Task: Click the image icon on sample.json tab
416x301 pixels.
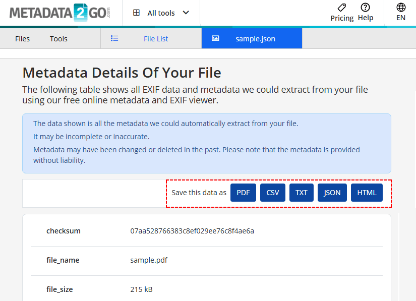Action: [x=215, y=38]
